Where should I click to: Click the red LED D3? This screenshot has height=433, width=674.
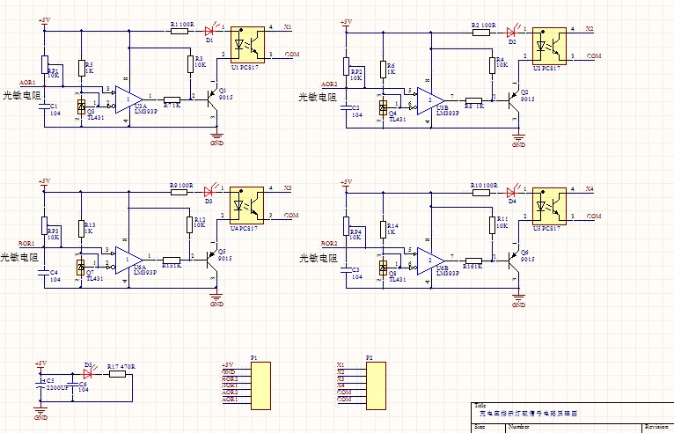pyautogui.click(x=210, y=190)
